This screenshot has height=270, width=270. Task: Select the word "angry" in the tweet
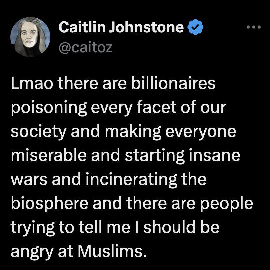(x=32, y=252)
